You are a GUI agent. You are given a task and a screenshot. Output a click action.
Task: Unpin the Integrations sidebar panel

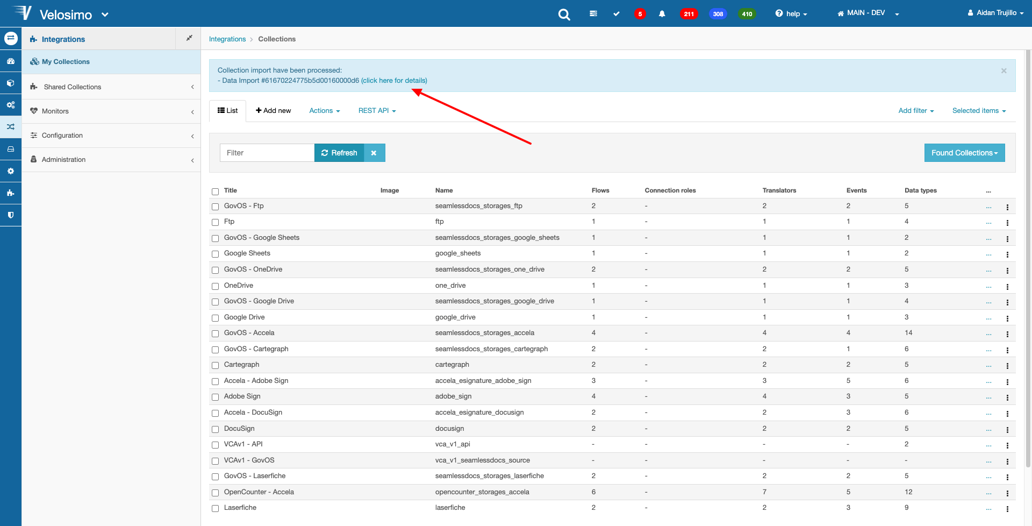[x=189, y=38]
